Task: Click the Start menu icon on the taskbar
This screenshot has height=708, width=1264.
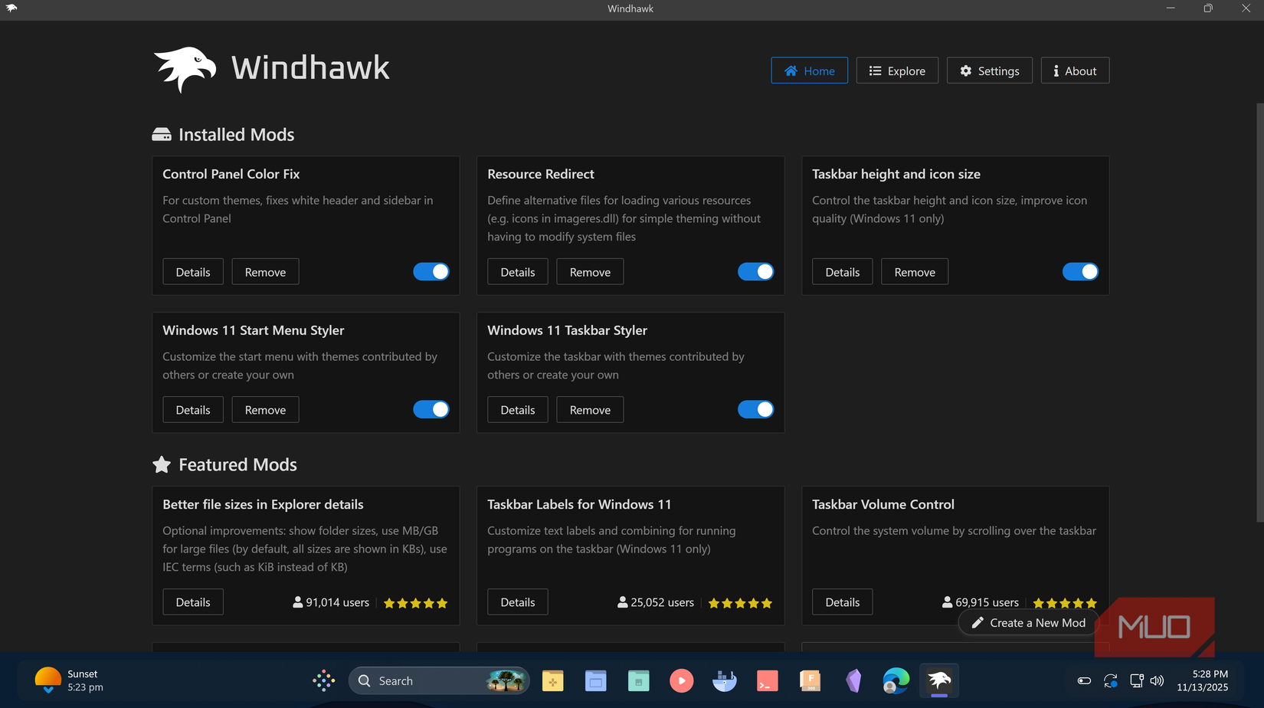Action: (323, 680)
